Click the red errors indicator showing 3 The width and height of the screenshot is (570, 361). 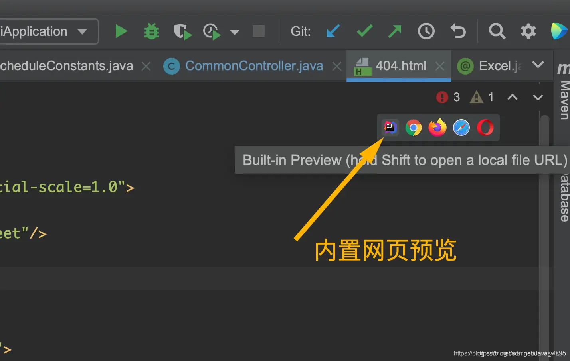[x=448, y=97]
